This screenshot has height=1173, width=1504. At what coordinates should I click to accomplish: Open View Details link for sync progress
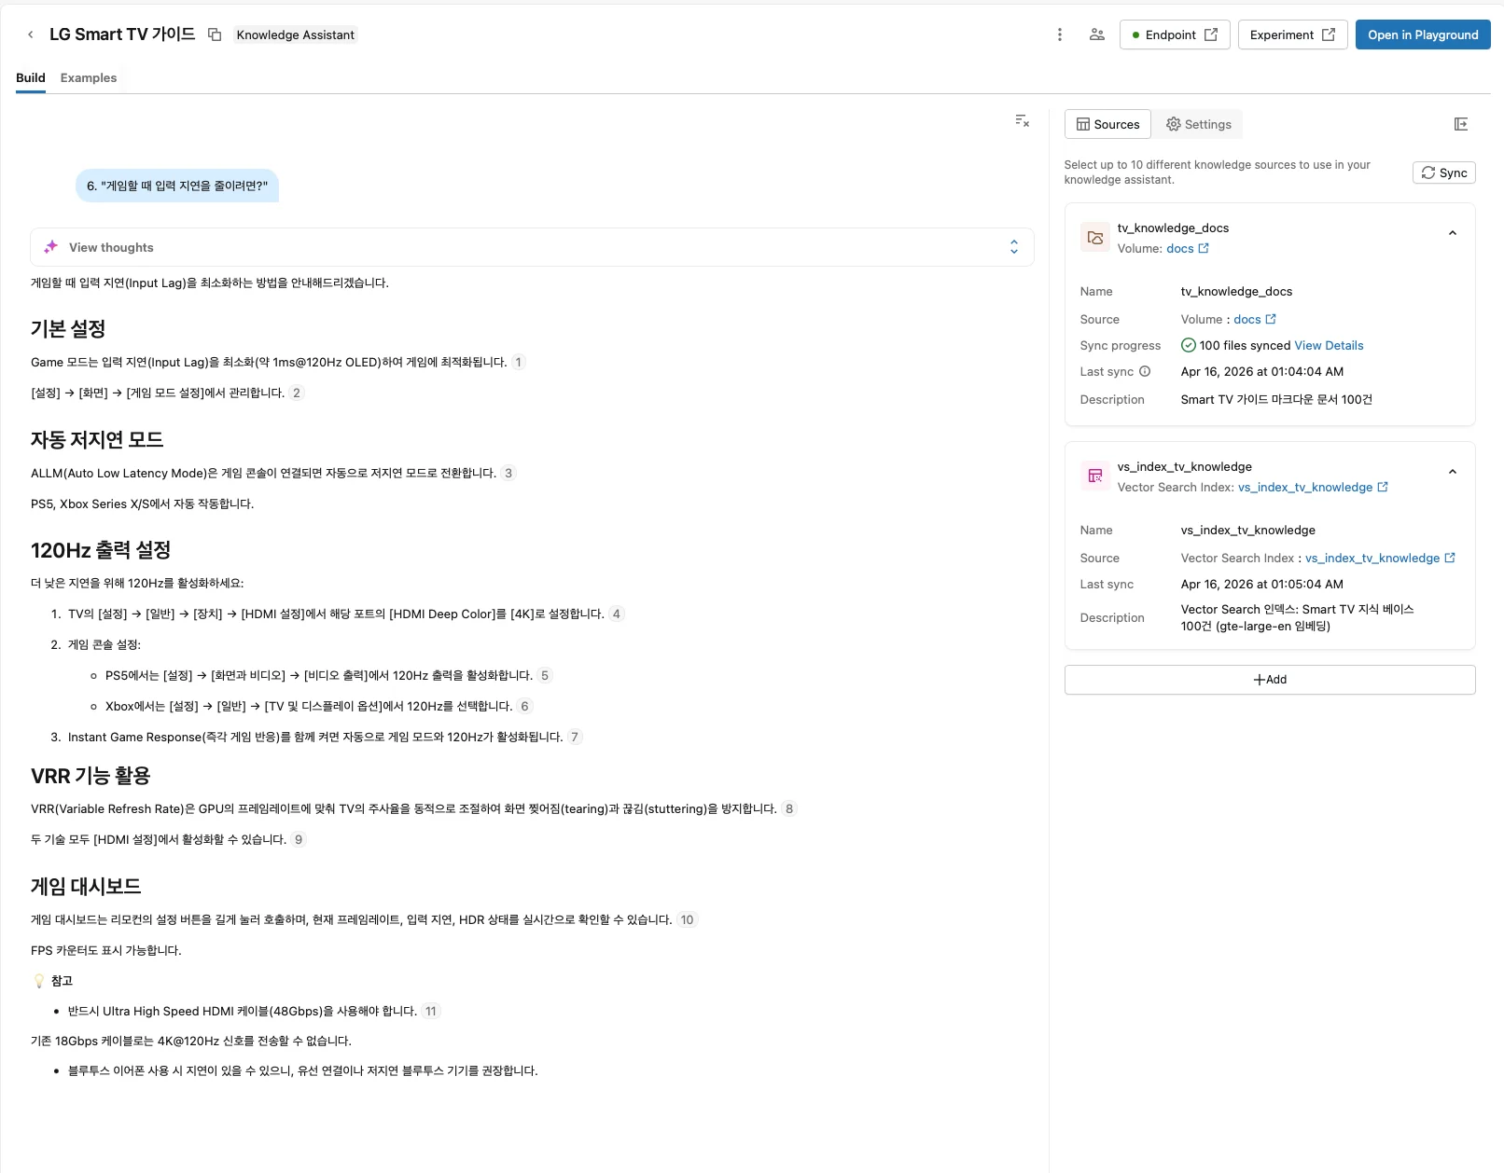click(1329, 345)
